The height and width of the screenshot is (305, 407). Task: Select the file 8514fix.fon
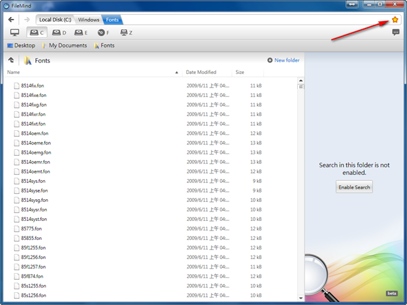[33, 86]
